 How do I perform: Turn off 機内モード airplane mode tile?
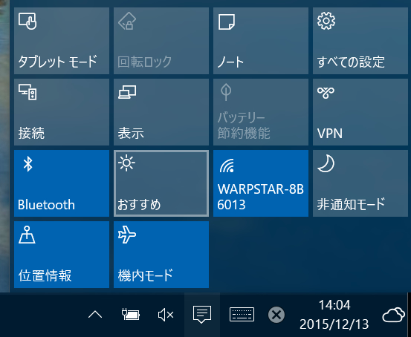coord(161,255)
